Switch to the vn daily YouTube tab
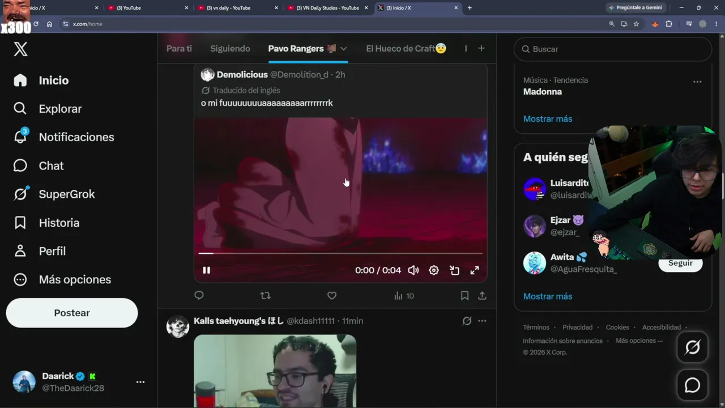Viewport: 725px width, 408px height. pyautogui.click(x=237, y=8)
